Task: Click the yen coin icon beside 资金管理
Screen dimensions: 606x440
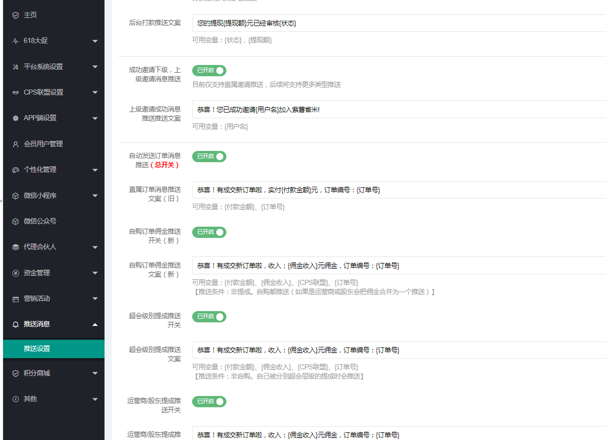Action: 15,273
